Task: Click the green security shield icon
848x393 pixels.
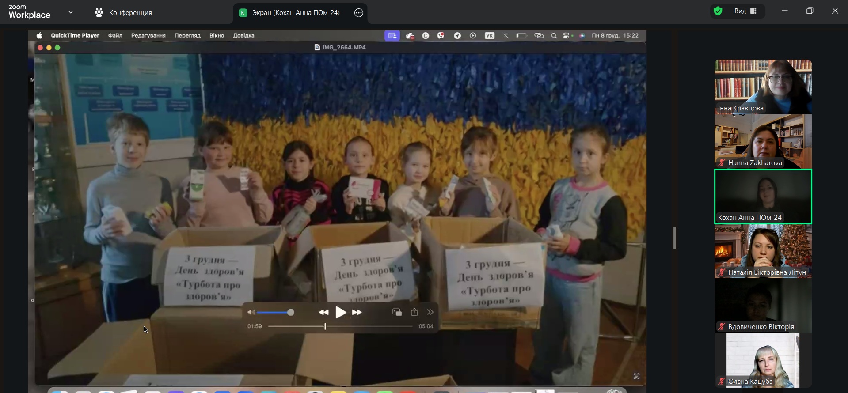Action: point(718,11)
